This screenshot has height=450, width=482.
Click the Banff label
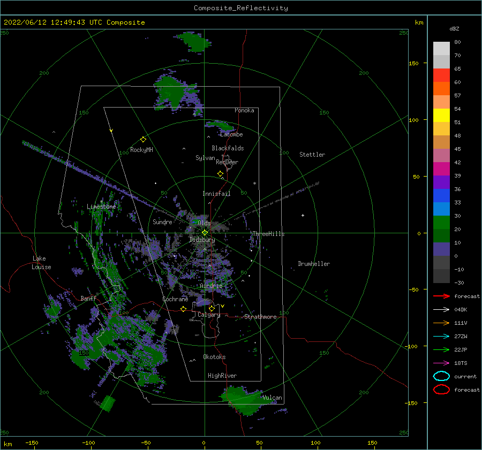88,299
